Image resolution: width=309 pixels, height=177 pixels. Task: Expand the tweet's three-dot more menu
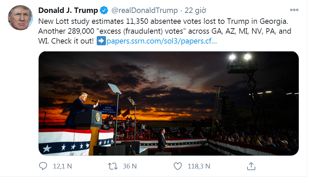tap(294, 10)
